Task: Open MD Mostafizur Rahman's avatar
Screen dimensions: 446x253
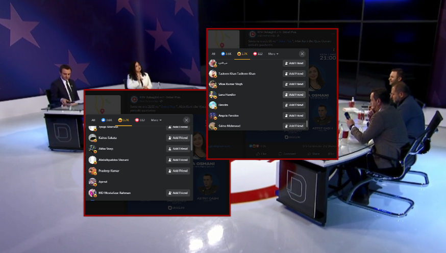Action: [92, 193]
